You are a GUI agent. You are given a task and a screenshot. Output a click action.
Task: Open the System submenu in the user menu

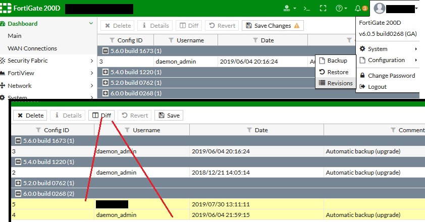click(388, 49)
